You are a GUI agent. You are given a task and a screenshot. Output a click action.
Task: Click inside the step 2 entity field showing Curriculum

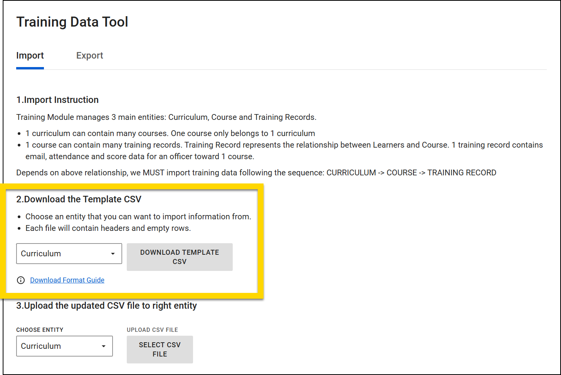pyautogui.click(x=58, y=254)
